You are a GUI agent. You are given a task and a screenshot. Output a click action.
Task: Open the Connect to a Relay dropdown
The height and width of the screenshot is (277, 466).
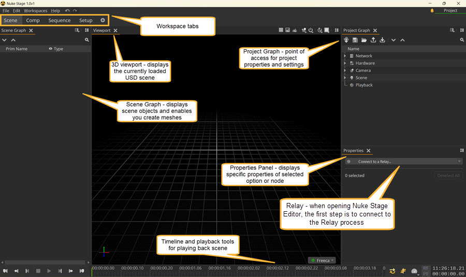point(403,162)
